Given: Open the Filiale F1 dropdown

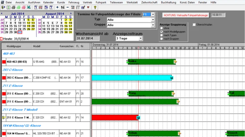Looking at the screenshot, I should tap(153, 14).
